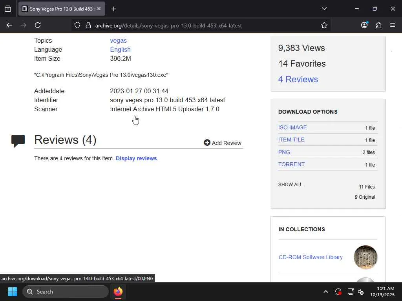Click SHOW ALL download files

tap(290, 185)
